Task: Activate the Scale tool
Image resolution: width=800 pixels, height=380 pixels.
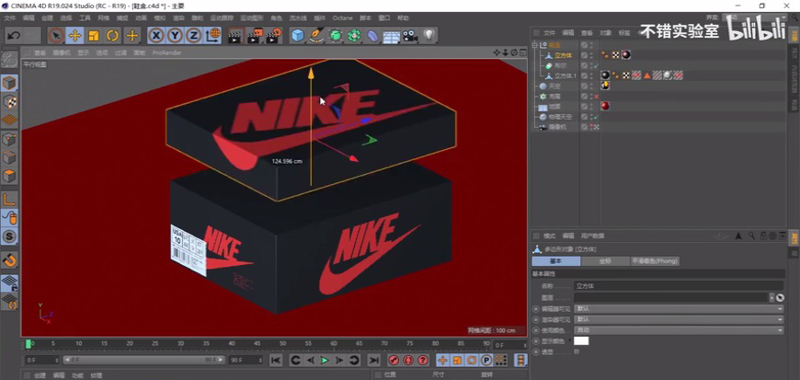Action: 94,36
